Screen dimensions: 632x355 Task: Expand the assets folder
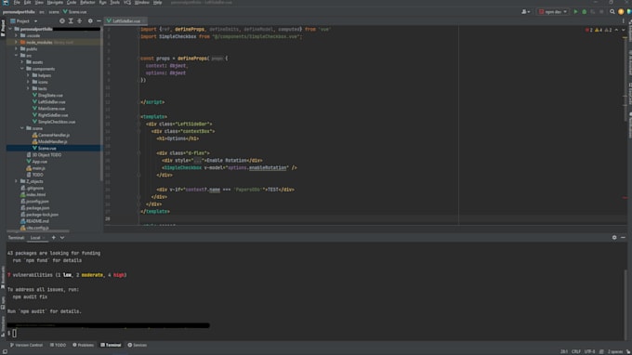click(22, 62)
